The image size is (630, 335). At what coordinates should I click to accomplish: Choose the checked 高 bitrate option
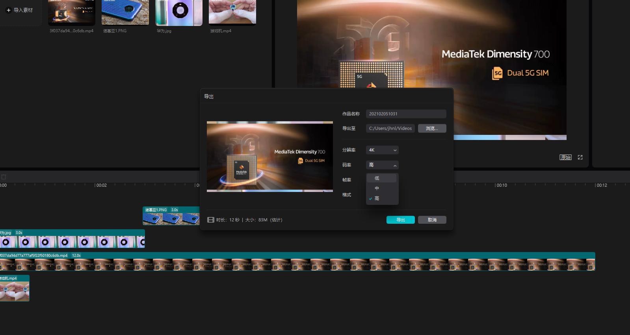(x=381, y=199)
